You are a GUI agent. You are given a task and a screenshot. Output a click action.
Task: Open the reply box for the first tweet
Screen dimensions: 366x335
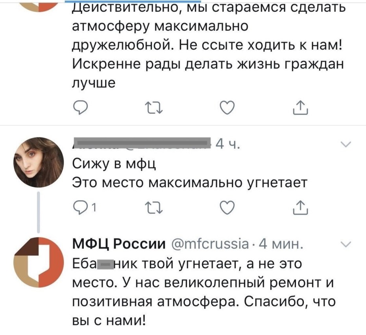[81, 107]
